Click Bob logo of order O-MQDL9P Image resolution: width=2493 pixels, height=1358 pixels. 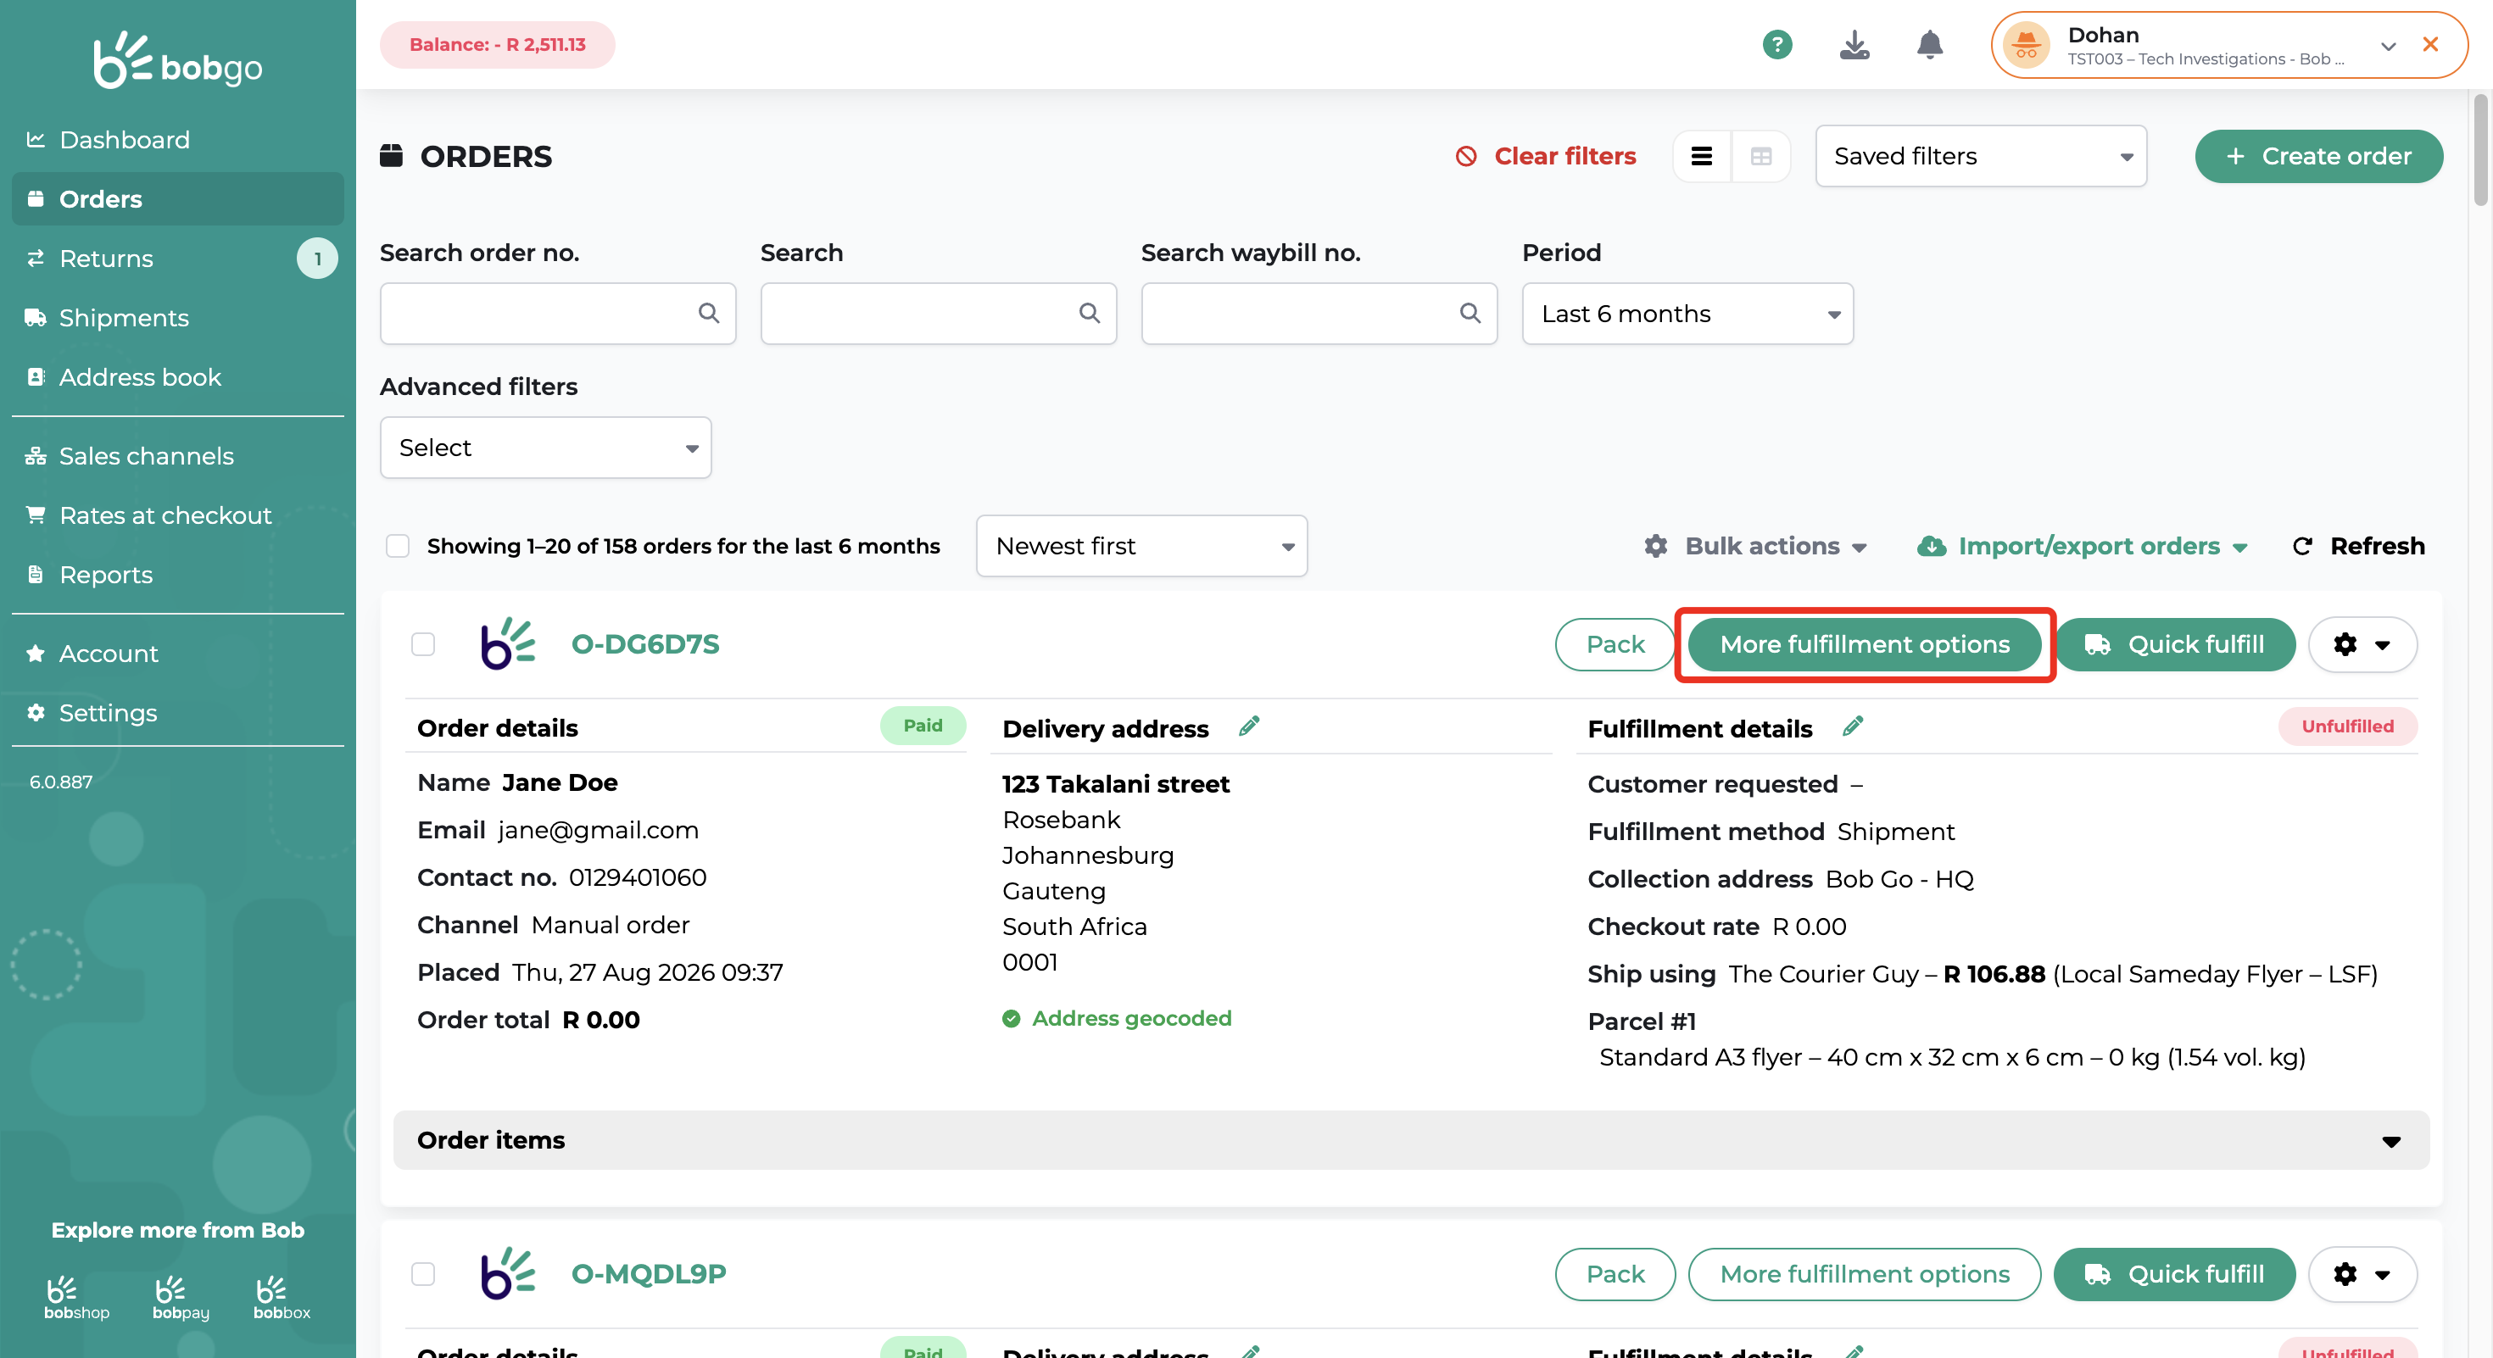pos(507,1274)
